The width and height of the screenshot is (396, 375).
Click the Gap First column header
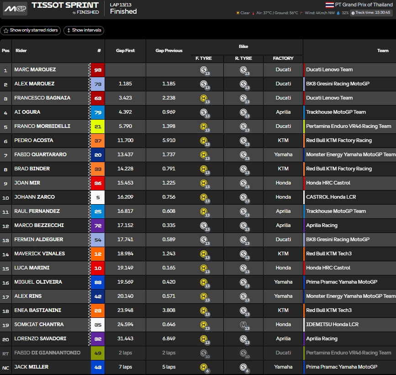125,51
